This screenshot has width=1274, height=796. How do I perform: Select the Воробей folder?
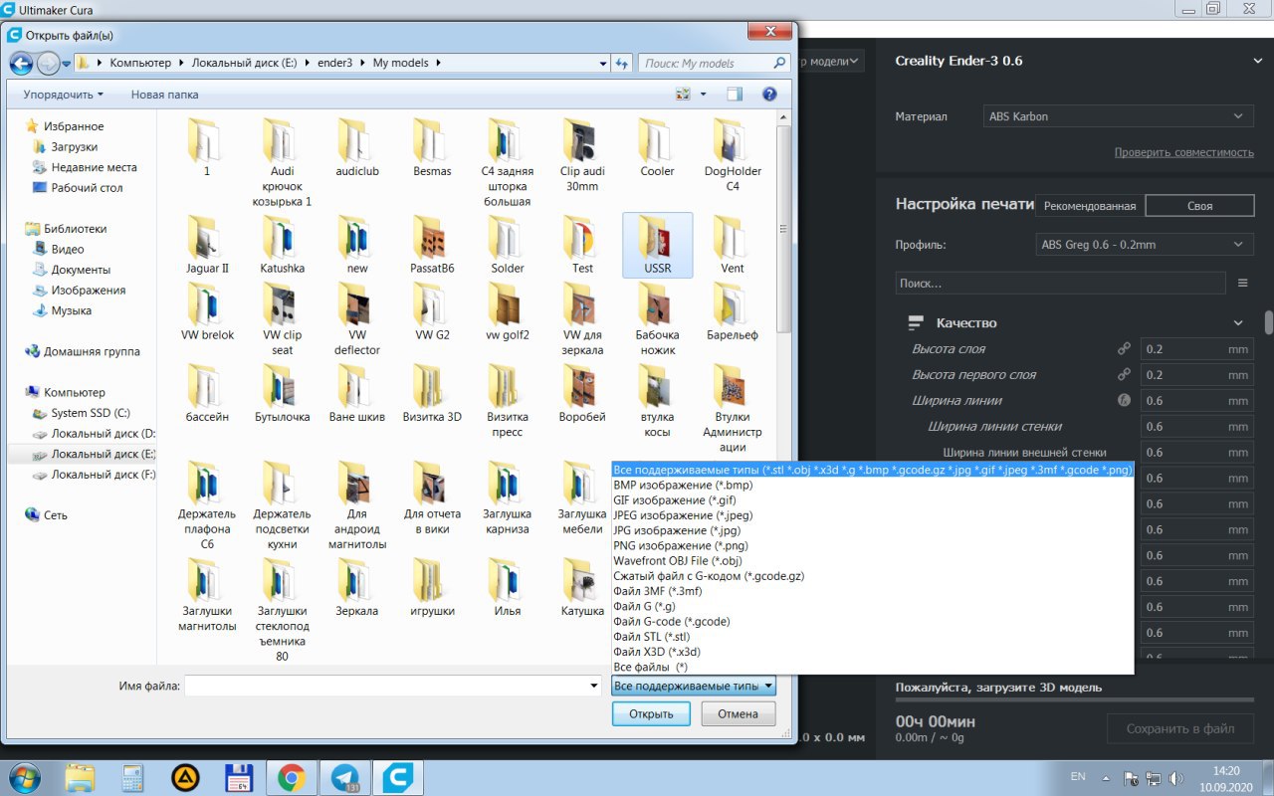(x=582, y=393)
